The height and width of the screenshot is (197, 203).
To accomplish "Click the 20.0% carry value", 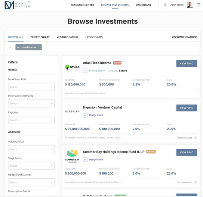I will (172, 84).
